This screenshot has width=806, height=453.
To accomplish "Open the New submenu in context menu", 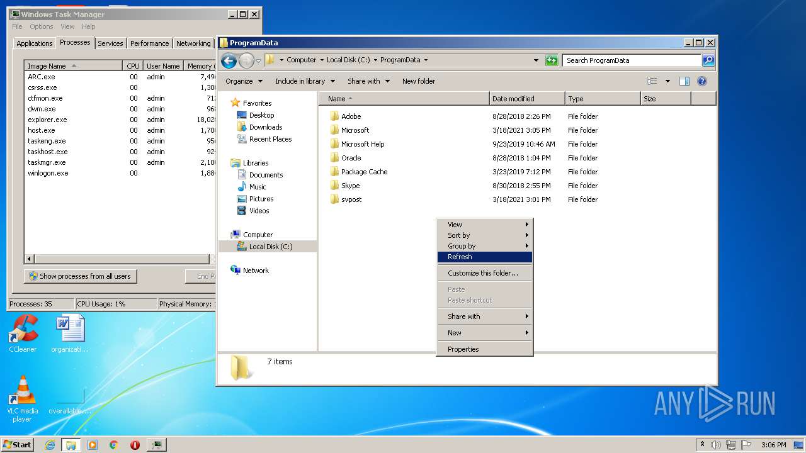I will point(485,333).
